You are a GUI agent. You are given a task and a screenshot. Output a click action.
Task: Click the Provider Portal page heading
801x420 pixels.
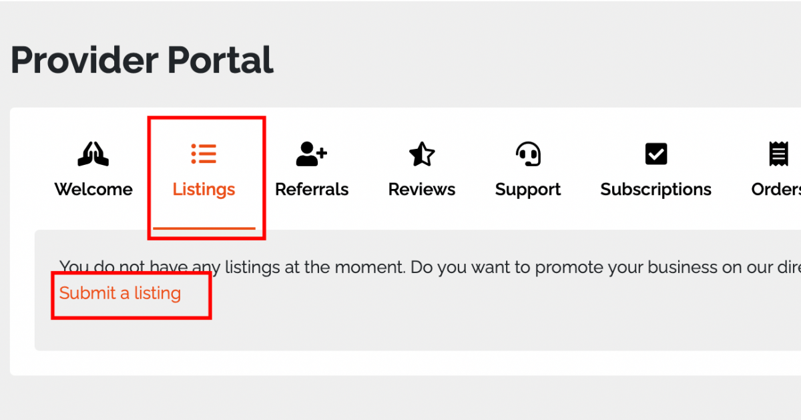pyautogui.click(x=142, y=60)
